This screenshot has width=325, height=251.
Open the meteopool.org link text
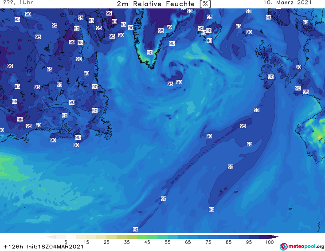306,247
